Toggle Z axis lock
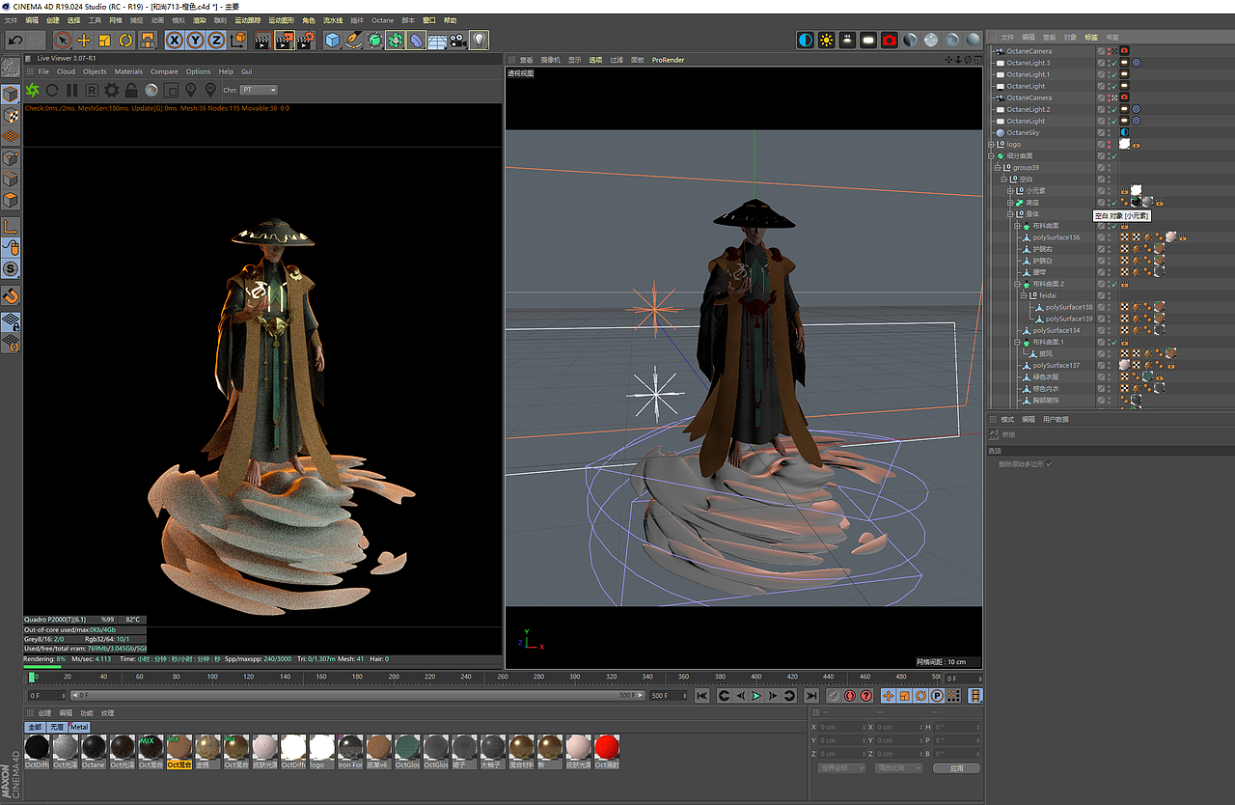1235x805 pixels. coord(216,40)
